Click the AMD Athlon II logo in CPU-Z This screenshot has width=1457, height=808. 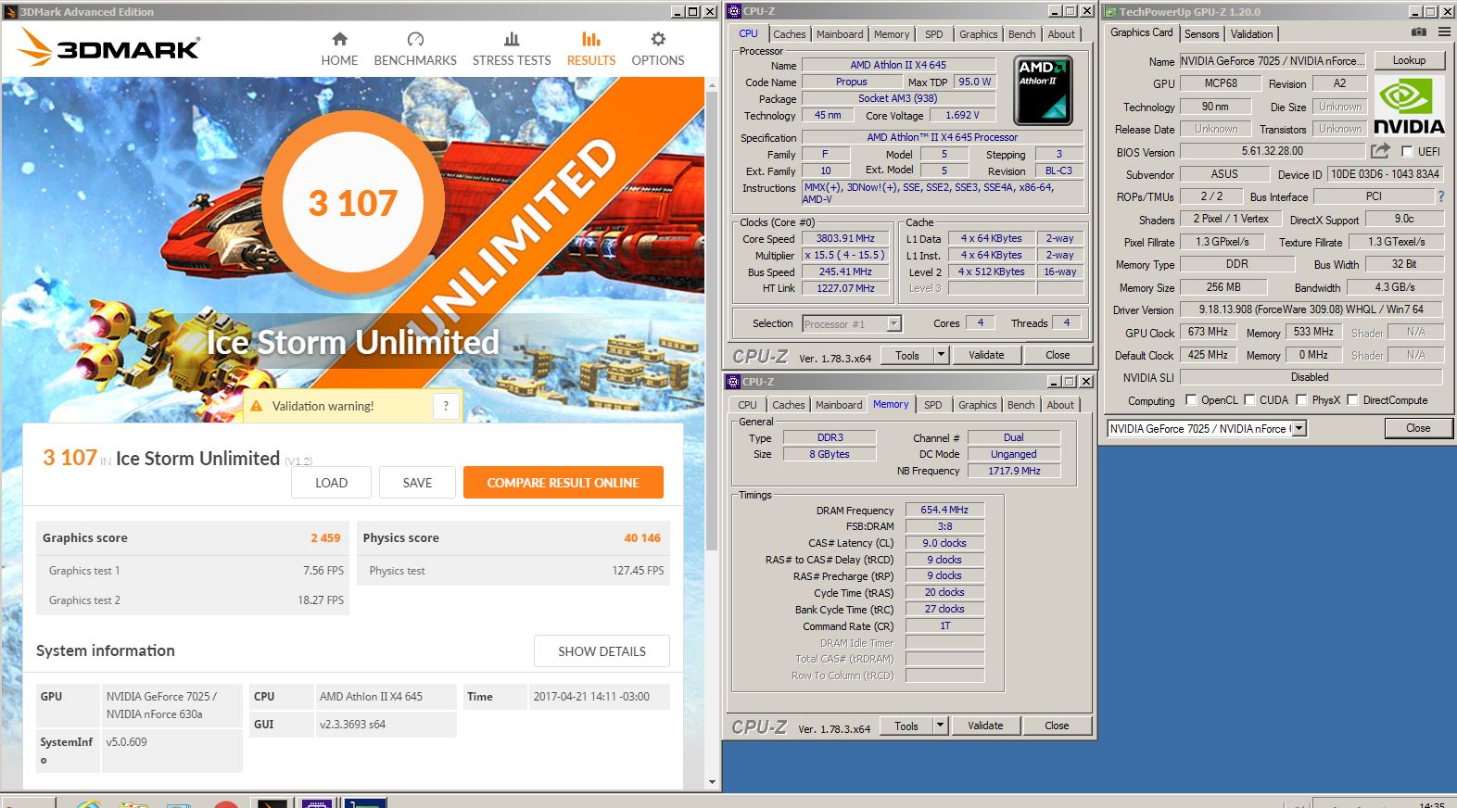point(1043,91)
